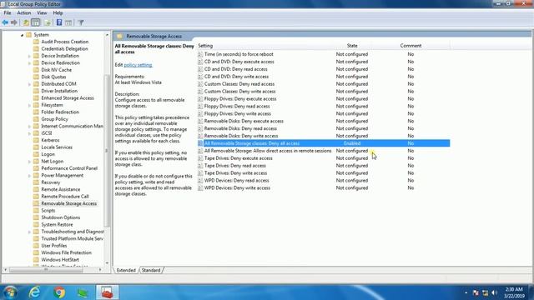The image size is (534, 300).
Task: Click policy icon beside 'Tape Drives: Deny execute access'
Action: point(200,158)
